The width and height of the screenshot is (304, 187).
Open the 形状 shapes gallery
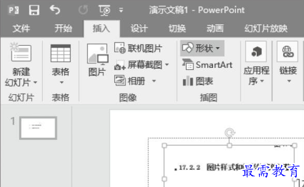202,48
